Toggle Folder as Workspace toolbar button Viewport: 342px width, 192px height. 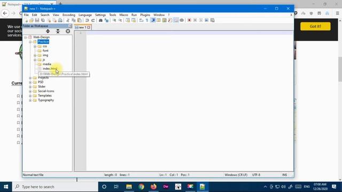pyautogui.click(x=176, y=20)
